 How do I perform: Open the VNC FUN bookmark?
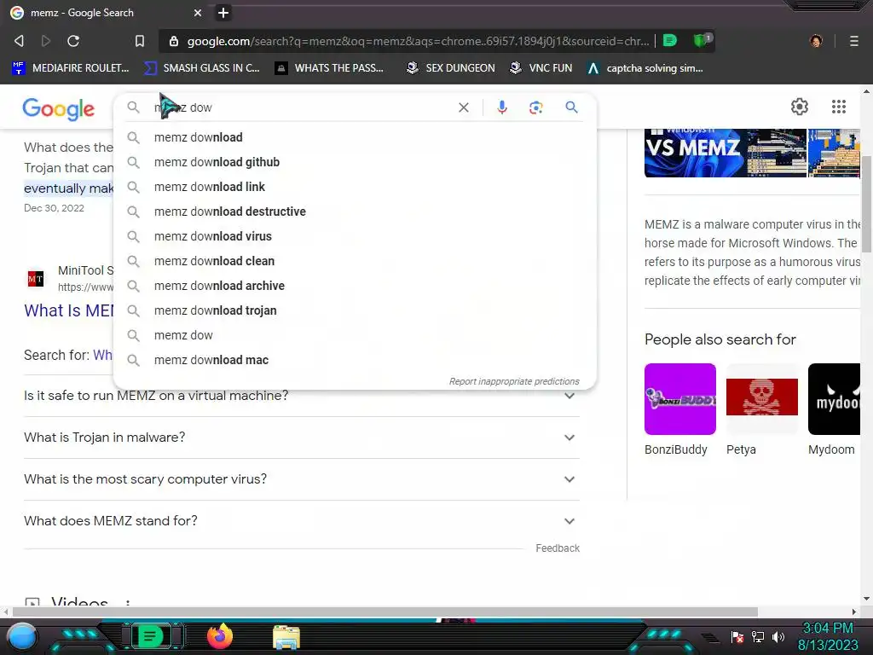pos(541,68)
